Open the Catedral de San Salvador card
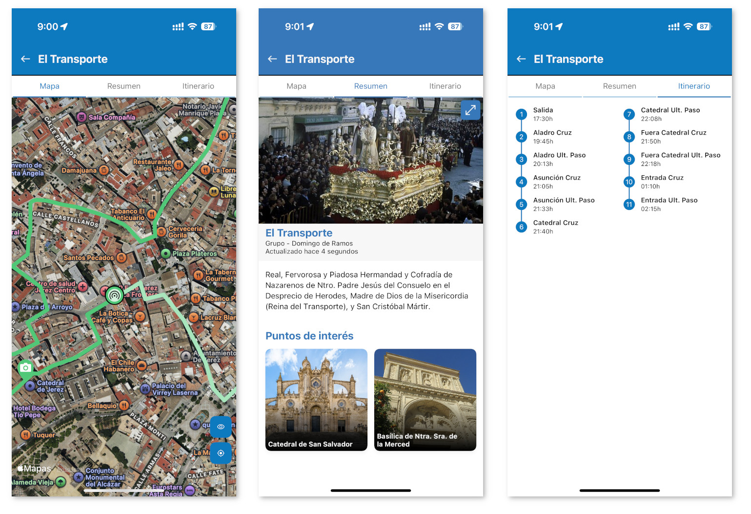This screenshot has height=514, width=751. point(316,399)
